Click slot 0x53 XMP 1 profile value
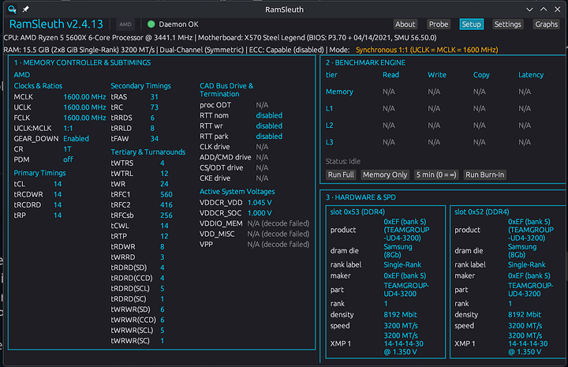Viewport: 568px width, 367px height. point(403,344)
